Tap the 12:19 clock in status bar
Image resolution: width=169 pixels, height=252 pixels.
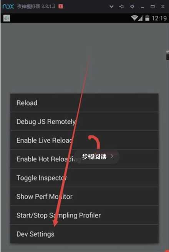pos(159,18)
